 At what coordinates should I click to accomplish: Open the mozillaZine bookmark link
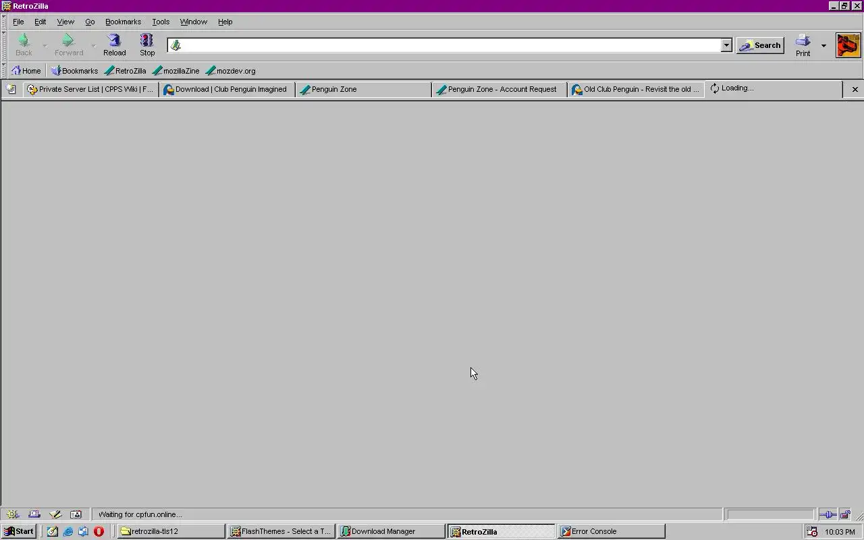175,70
